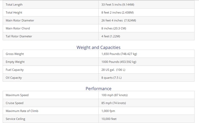The image size is (199, 123).
Task: Click the Empty Weight label
Action: click(x=15, y=62)
